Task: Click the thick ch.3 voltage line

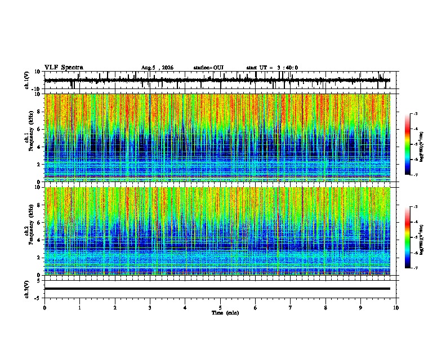Action: (217, 289)
